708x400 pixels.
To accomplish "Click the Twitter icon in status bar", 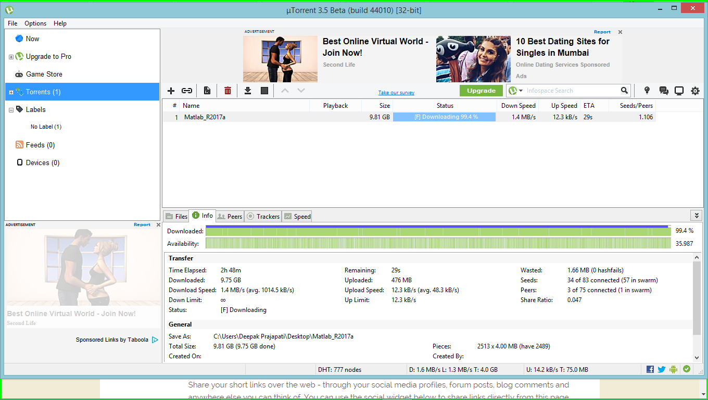I will [662, 369].
